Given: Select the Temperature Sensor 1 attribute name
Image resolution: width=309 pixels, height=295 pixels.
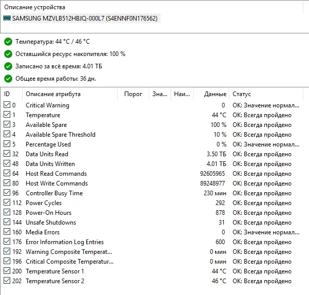Looking at the screenshot, I should 55,271.
